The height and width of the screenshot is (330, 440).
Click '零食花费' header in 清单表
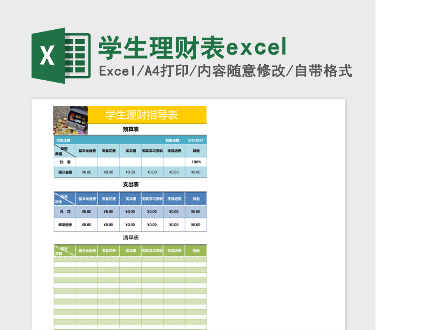click(109, 251)
